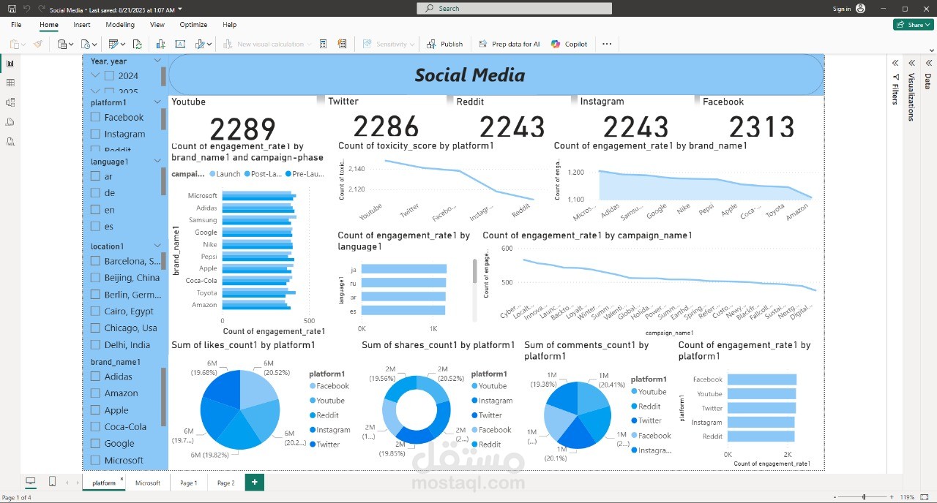The width and height of the screenshot is (937, 503).
Task: Insert a new visual from ribbon
Action: (160, 44)
